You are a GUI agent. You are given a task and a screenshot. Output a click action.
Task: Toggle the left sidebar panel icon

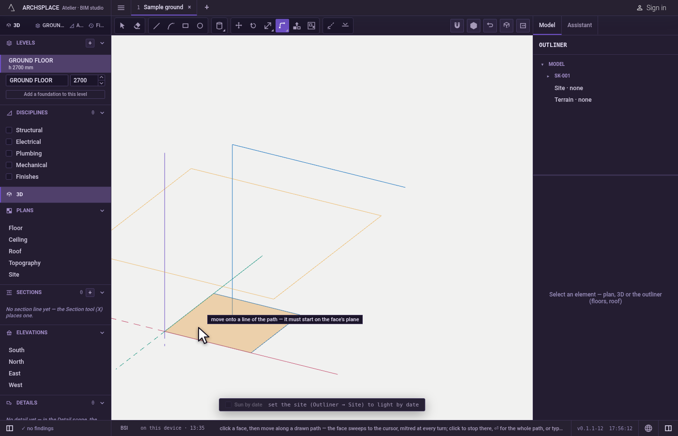click(10, 428)
